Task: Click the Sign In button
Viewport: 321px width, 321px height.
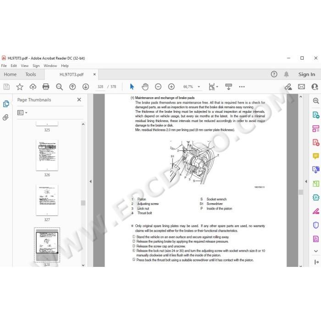Action: tap(306, 74)
